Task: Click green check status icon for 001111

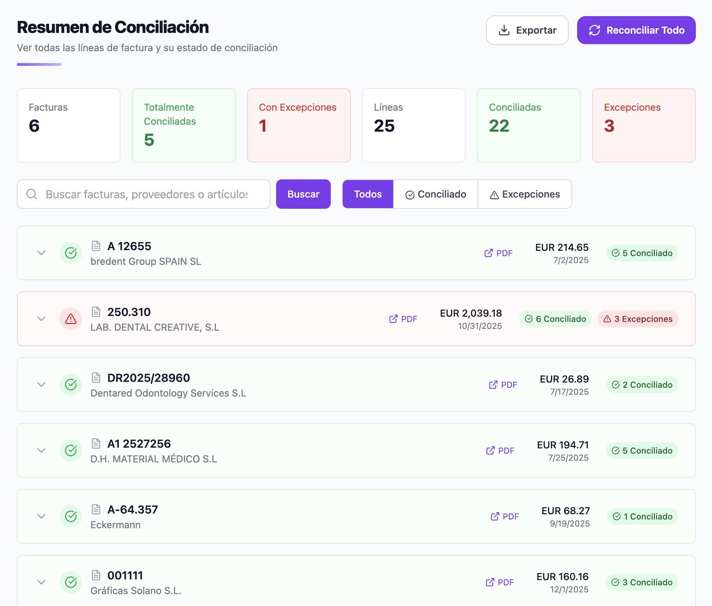Action: pos(71,582)
